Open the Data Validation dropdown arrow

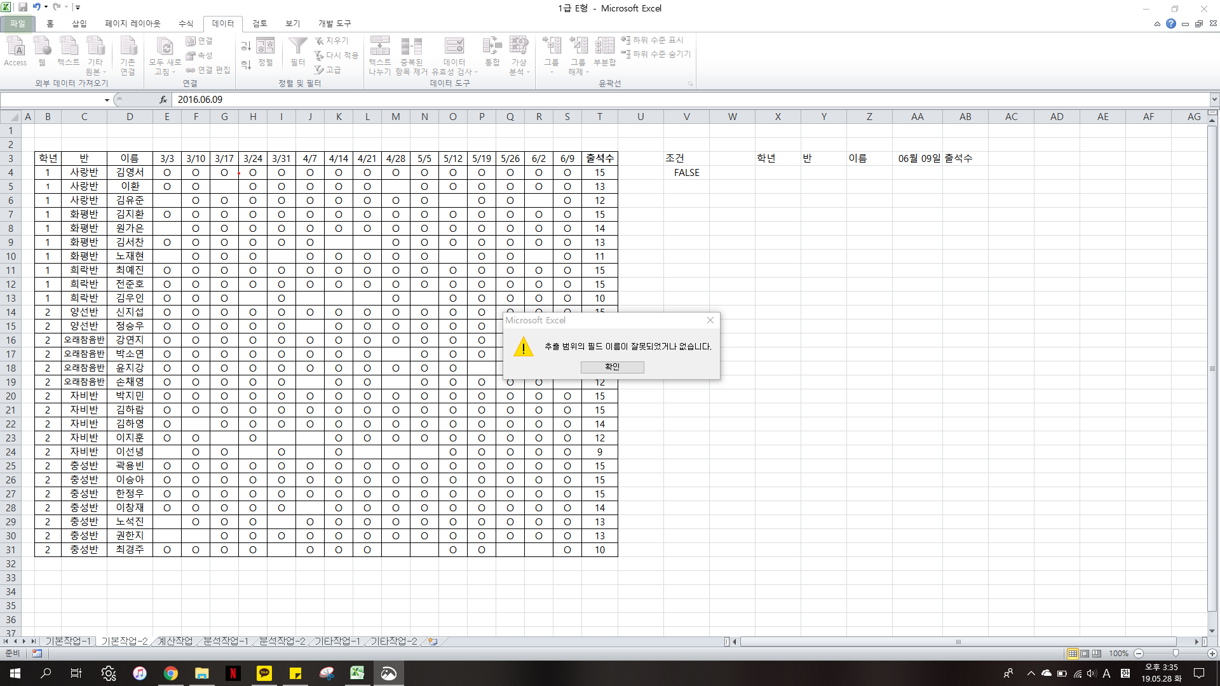coord(476,72)
